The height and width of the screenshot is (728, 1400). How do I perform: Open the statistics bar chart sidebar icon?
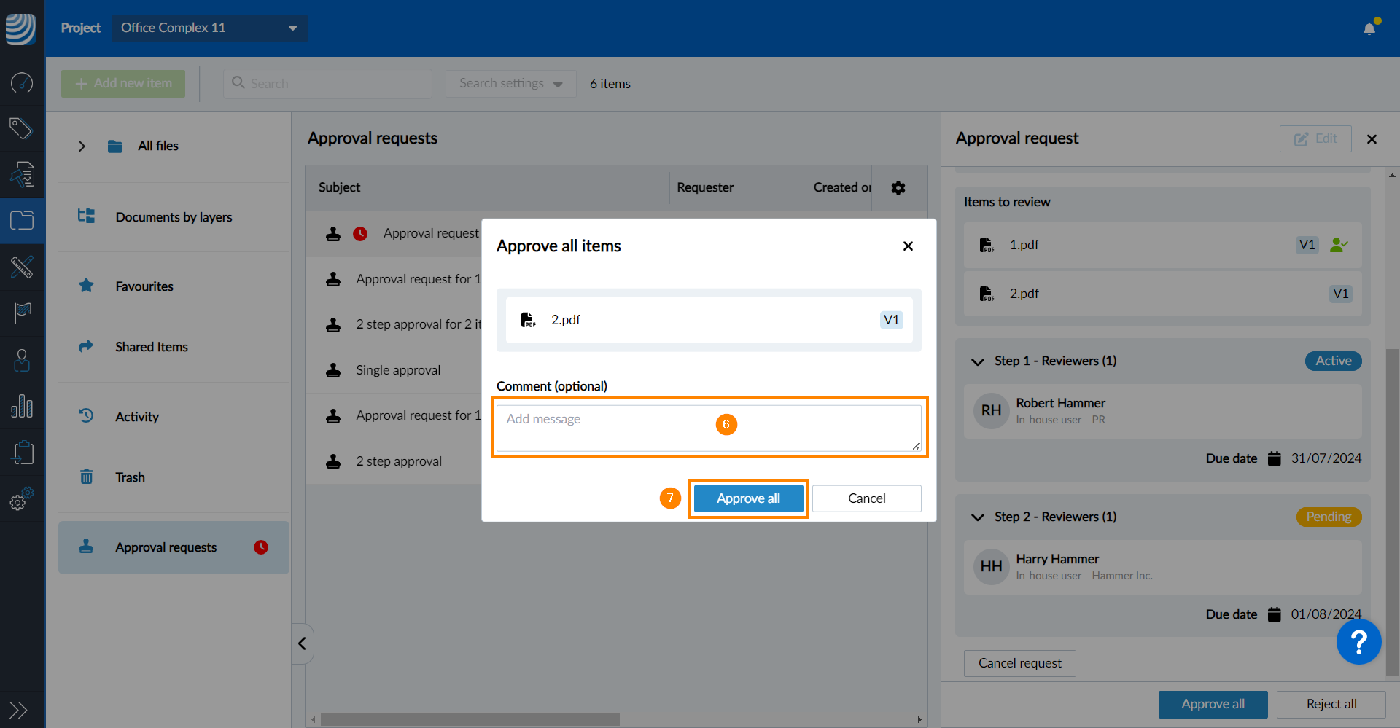22,407
